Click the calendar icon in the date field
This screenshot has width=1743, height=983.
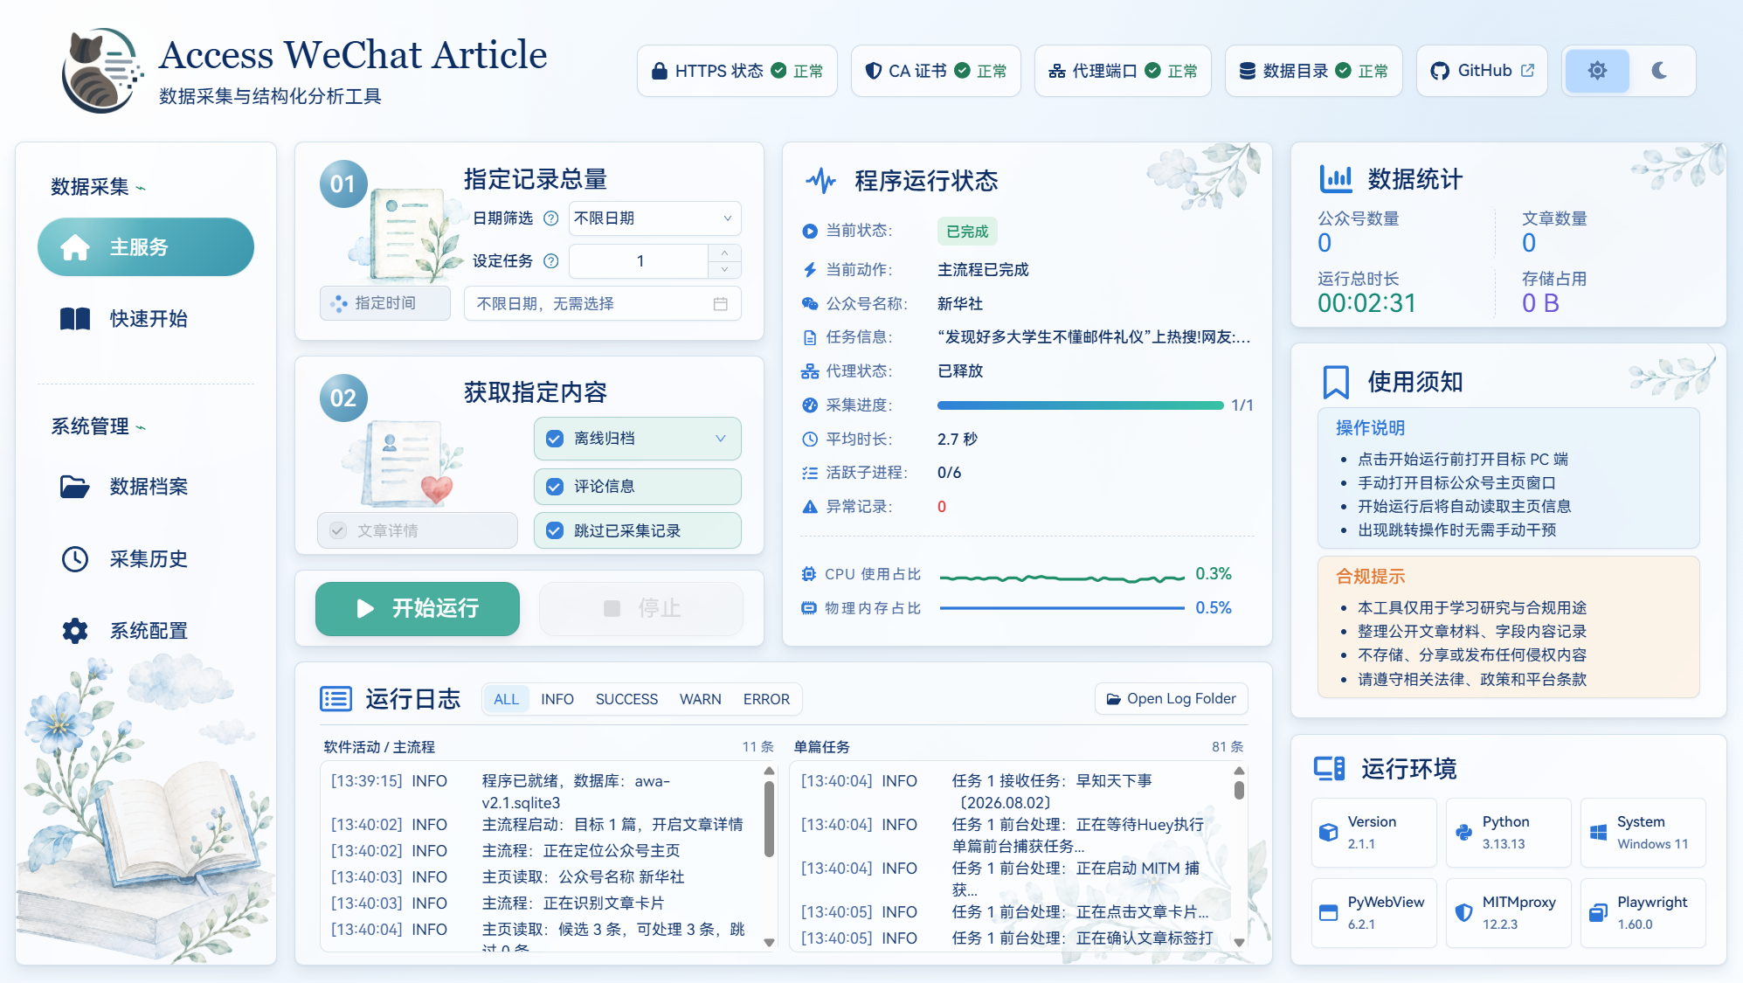coord(721,304)
